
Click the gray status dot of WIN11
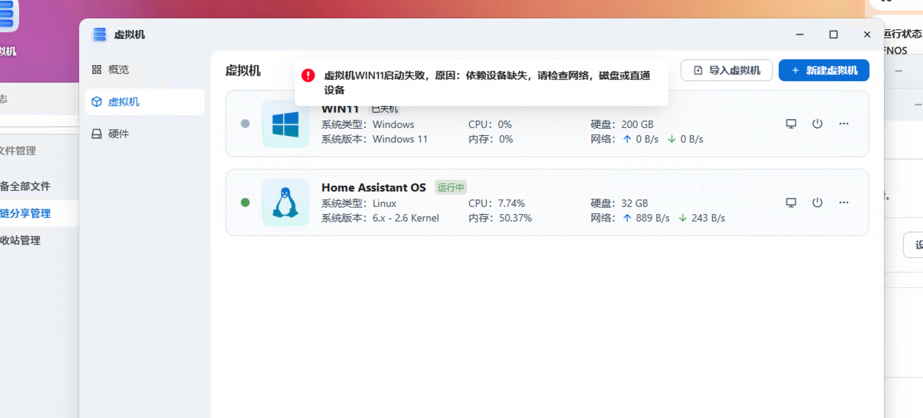pyautogui.click(x=245, y=123)
